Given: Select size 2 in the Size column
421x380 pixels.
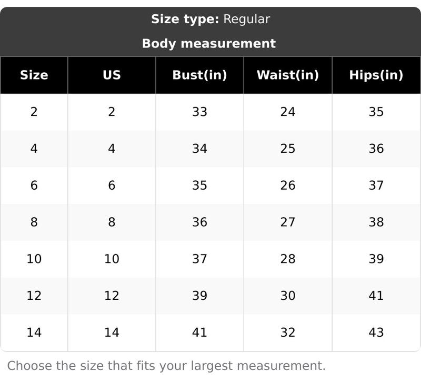Looking at the screenshot, I should tap(34, 112).
